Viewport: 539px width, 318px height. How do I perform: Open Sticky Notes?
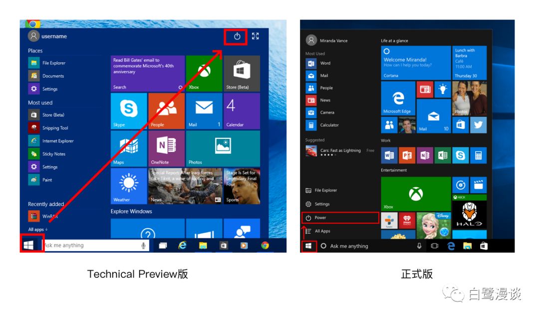click(x=47, y=154)
